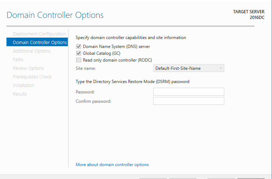Uncheck the Global Catalog (GC) option

tap(79, 53)
